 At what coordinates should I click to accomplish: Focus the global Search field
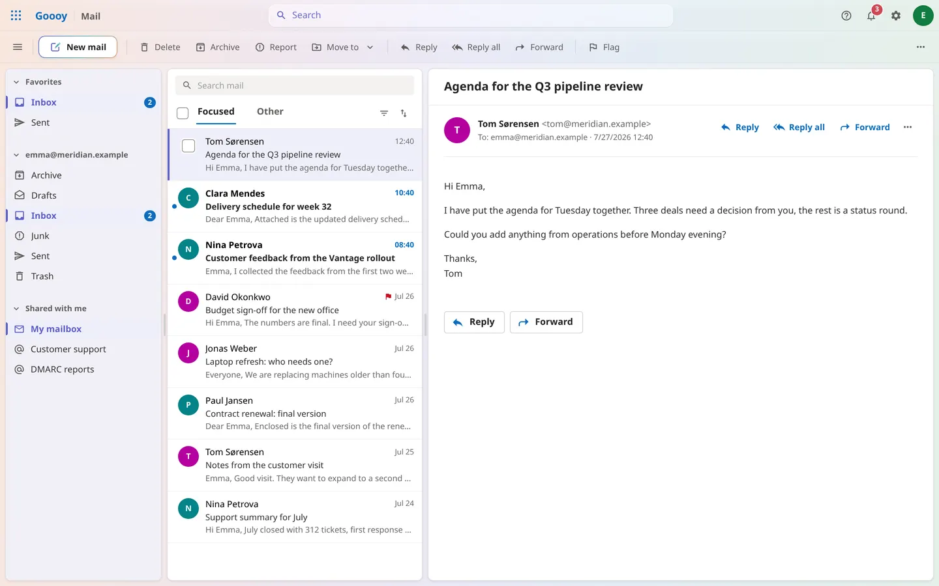[471, 16]
